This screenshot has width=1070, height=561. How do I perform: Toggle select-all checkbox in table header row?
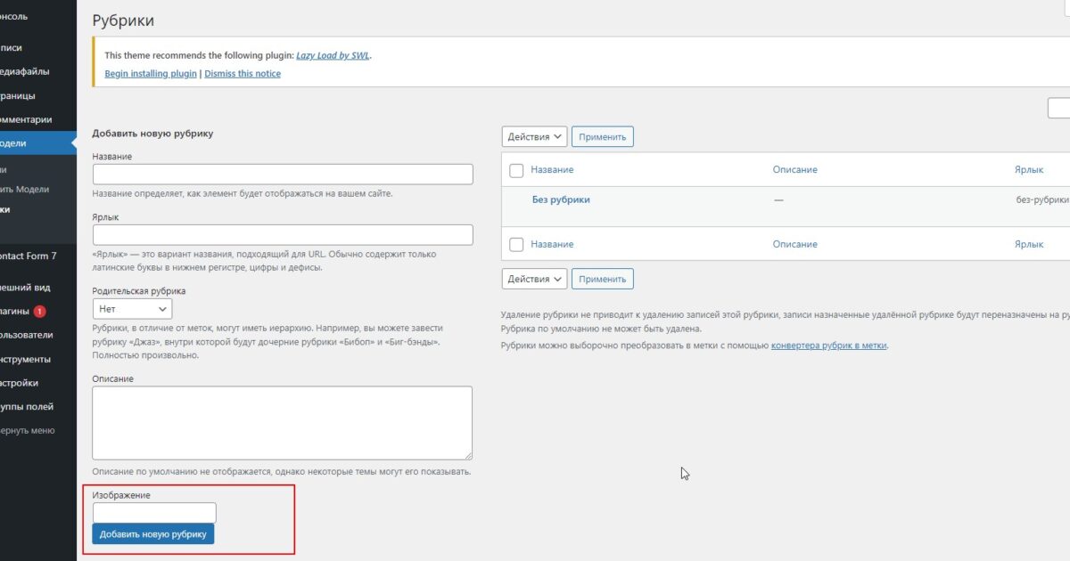click(x=516, y=170)
